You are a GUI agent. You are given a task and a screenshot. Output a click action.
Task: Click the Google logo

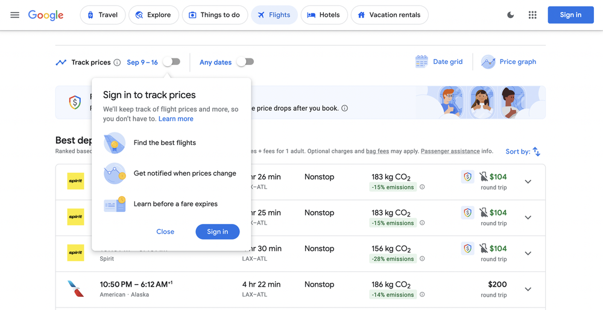coord(46,15)
